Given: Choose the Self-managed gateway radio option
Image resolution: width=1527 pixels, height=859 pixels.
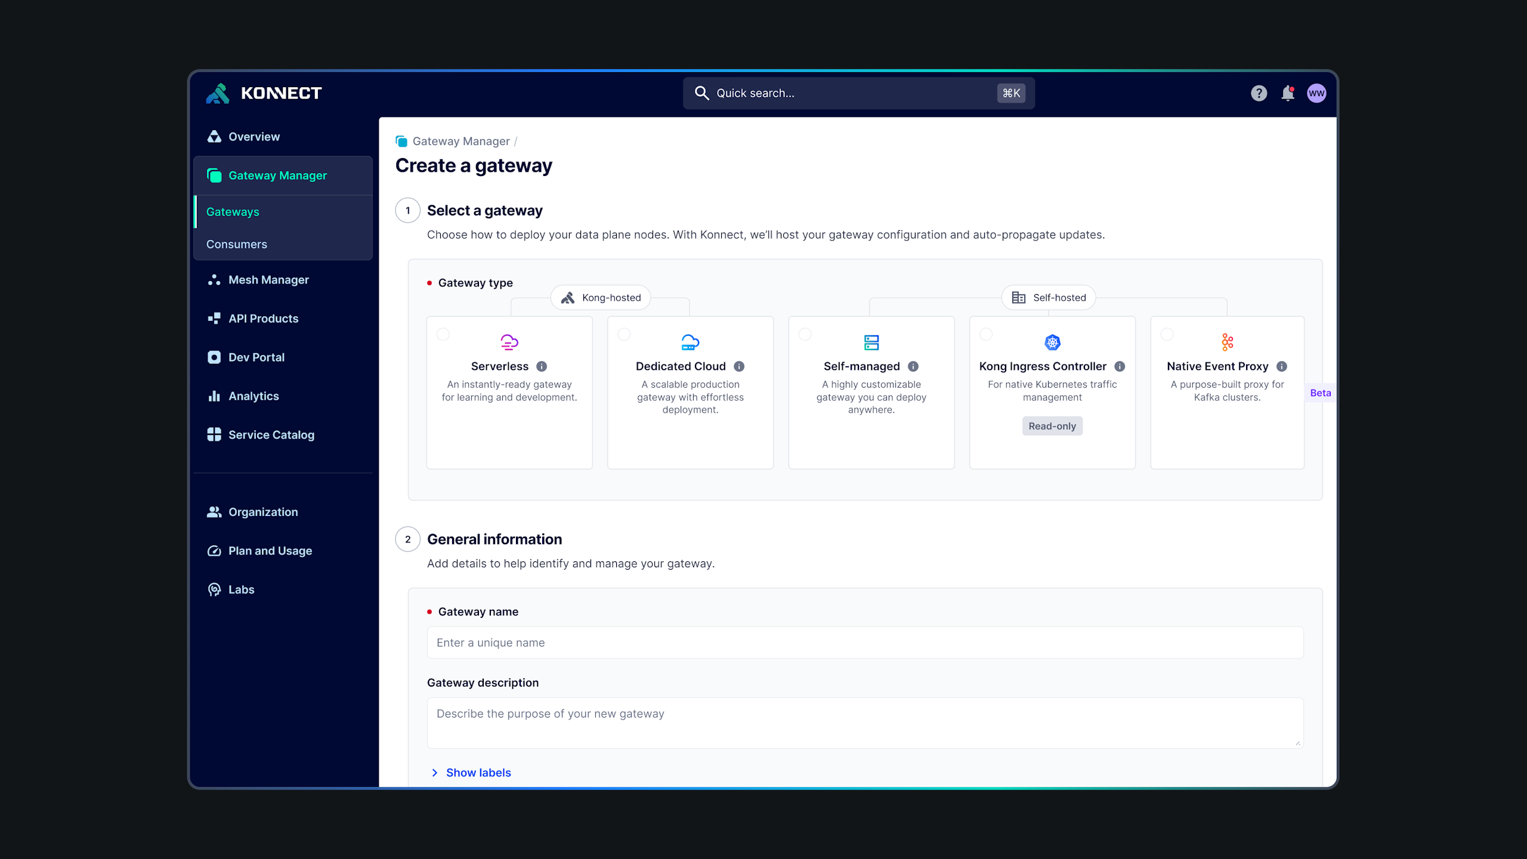Looking at the screenshot, I should click(805, 334).
